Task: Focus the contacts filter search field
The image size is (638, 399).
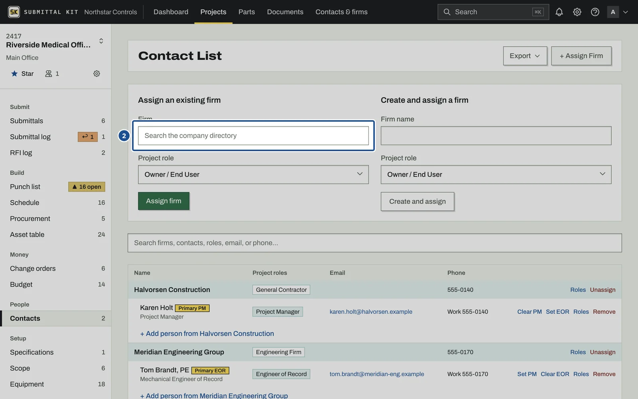Action: (374, 243)
